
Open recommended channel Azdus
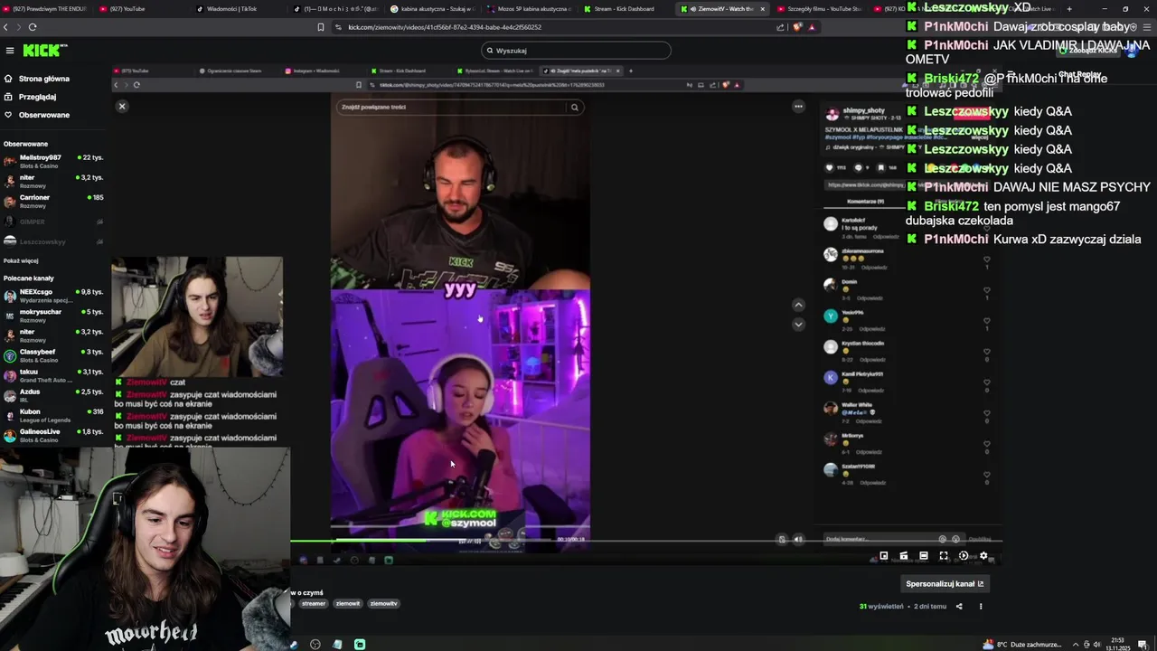(x=52, y=395)
